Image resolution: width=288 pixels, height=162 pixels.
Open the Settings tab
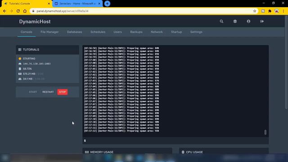point(196,32)
